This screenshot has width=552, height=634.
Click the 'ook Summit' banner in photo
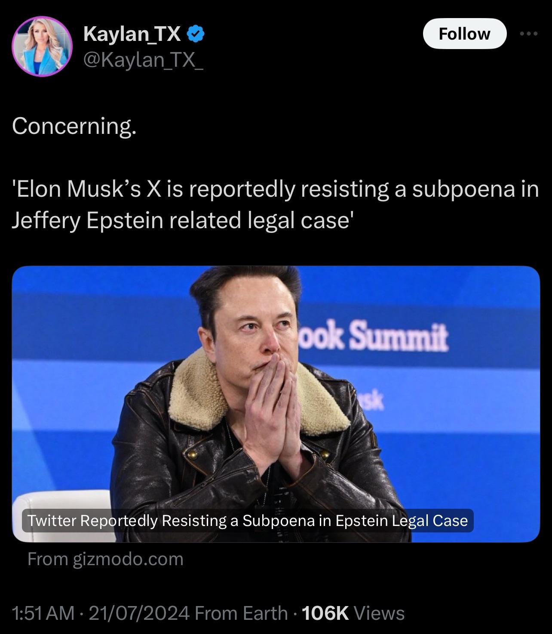click(374, 336)
